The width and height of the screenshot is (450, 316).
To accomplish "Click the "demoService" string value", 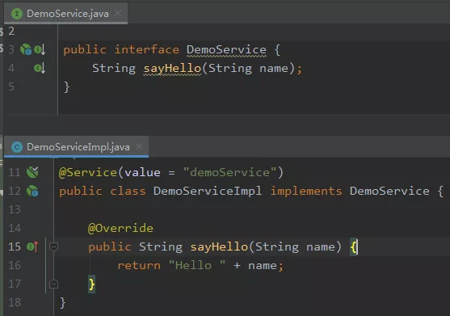I will click(x=230, y=172).
